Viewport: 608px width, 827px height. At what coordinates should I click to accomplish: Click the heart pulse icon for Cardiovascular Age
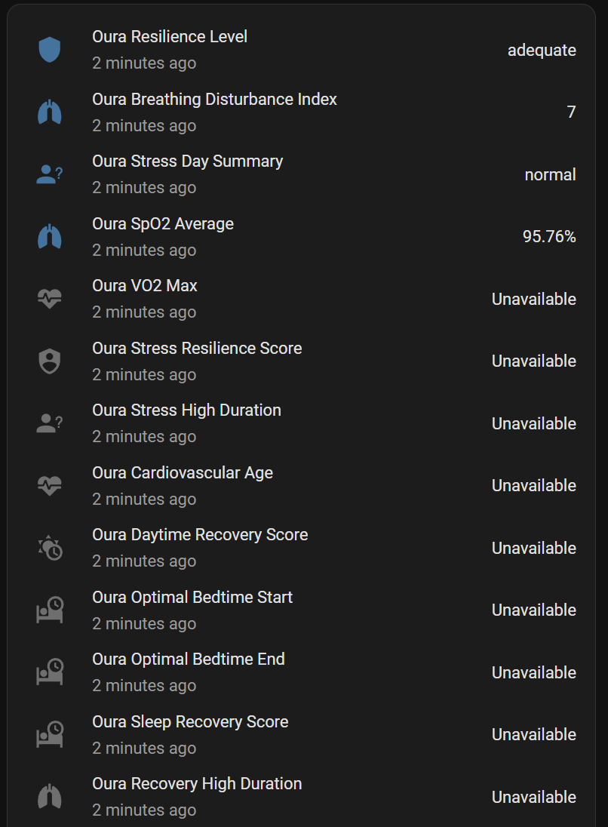[x=49, y=486]
